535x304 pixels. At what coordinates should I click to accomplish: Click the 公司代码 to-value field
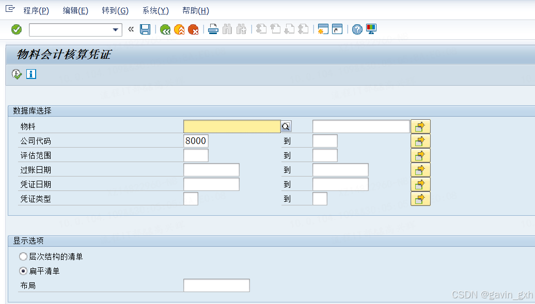tap(325, 141)
